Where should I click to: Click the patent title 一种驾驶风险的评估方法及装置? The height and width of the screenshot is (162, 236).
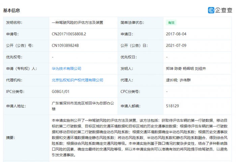[77, 23]
